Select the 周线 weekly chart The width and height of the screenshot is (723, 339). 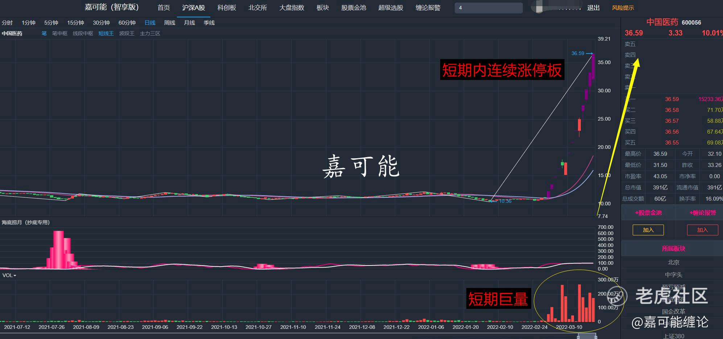click(x=169, y=23)
